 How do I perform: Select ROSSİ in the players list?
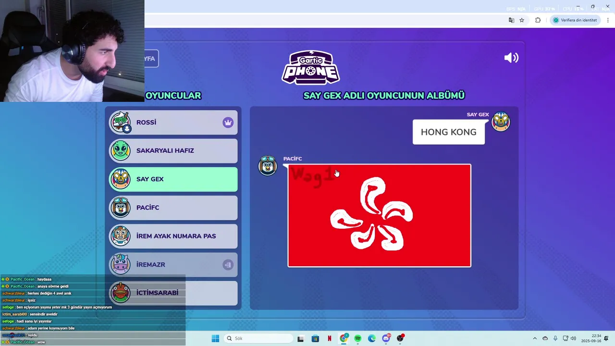tap(173, 122)
